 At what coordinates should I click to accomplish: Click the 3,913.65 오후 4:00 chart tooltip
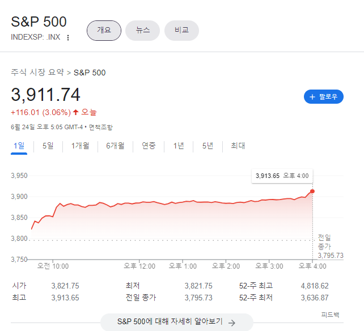[282, 176]
